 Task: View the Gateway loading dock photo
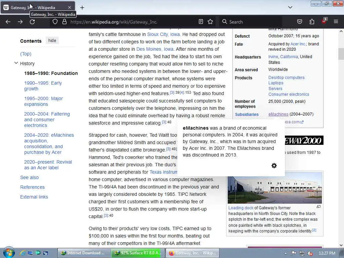click(275, 188)
